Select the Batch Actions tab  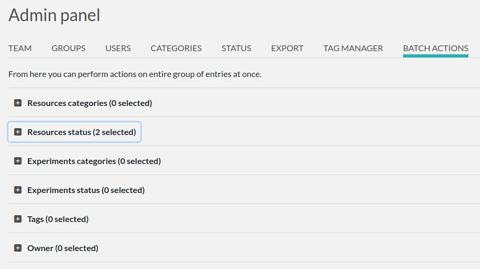(436, 49)
